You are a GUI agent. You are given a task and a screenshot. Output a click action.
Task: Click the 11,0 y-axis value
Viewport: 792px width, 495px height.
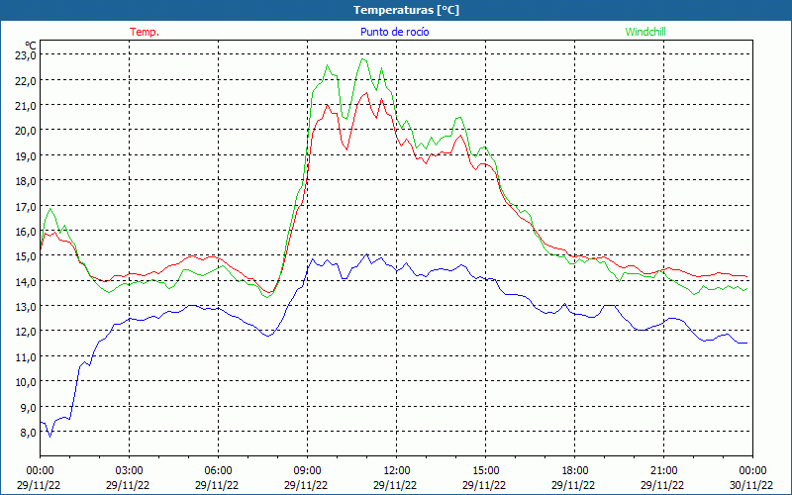26,356
